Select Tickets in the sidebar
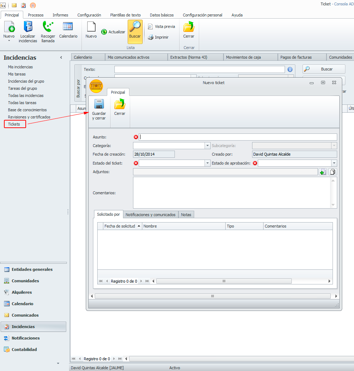The width and height of the screenshot is (354, 371). point(14,124)
